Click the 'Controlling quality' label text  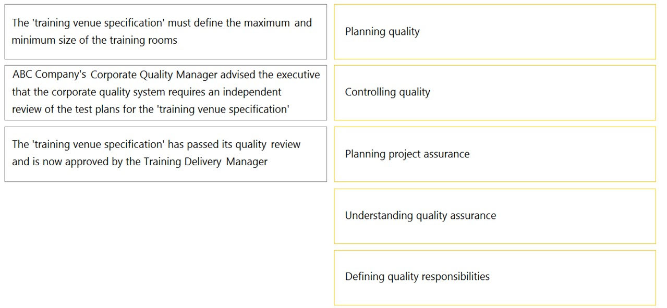point(387,92)
